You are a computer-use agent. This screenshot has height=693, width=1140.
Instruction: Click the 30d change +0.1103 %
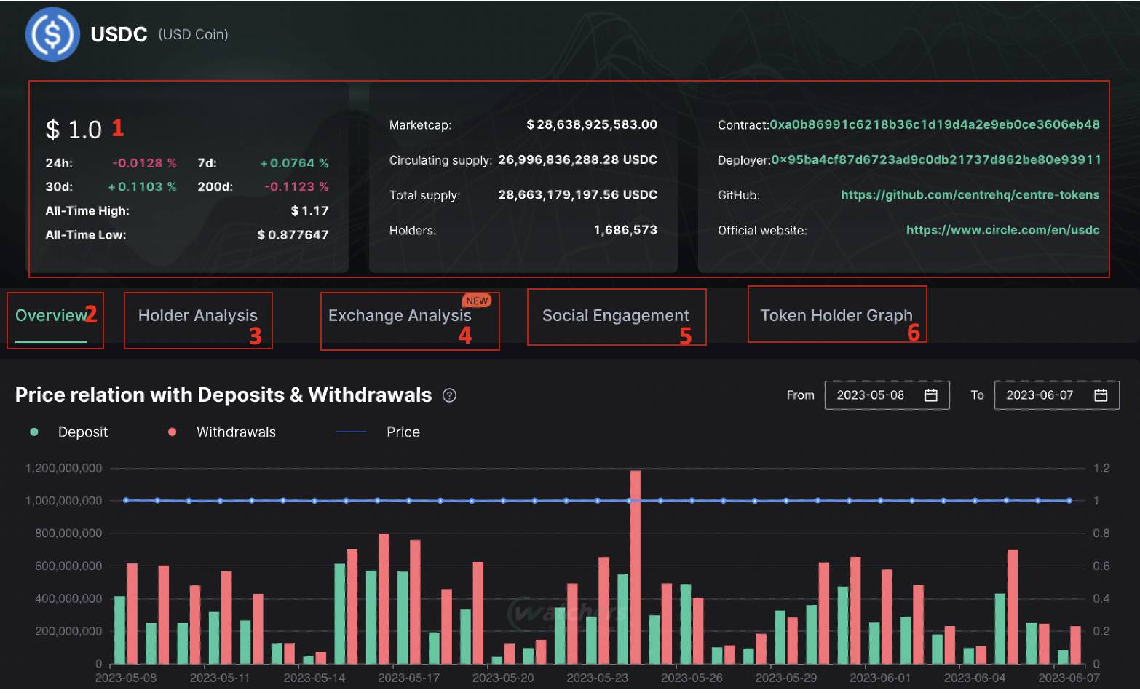[142, 186]
